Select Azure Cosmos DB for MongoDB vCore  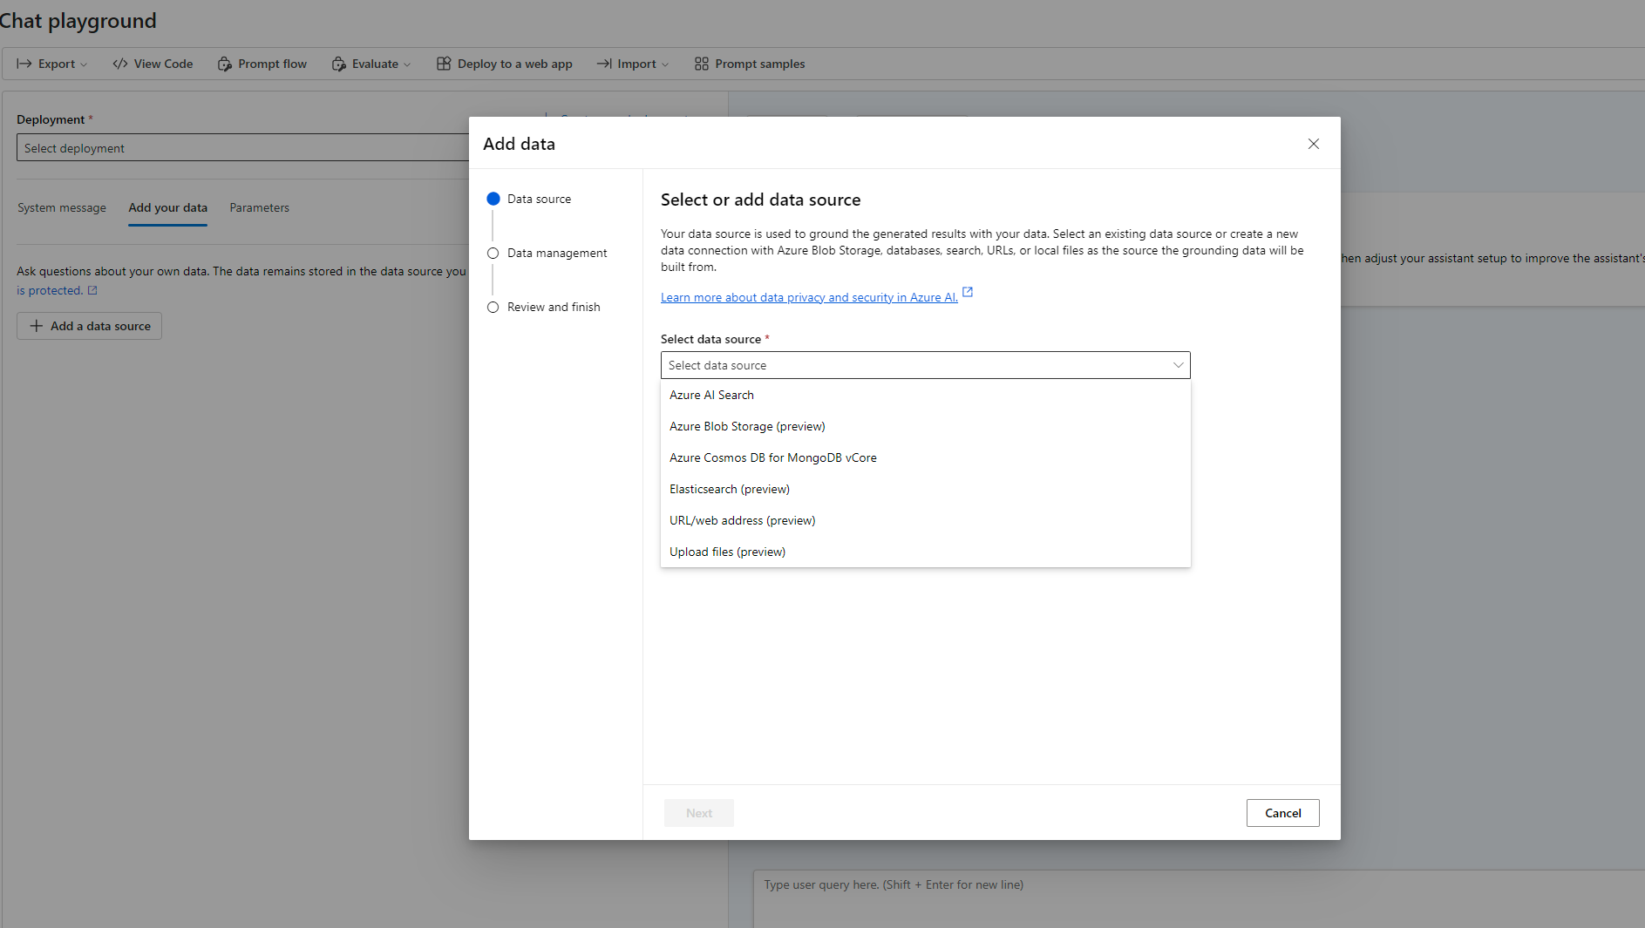click(925, 457)
